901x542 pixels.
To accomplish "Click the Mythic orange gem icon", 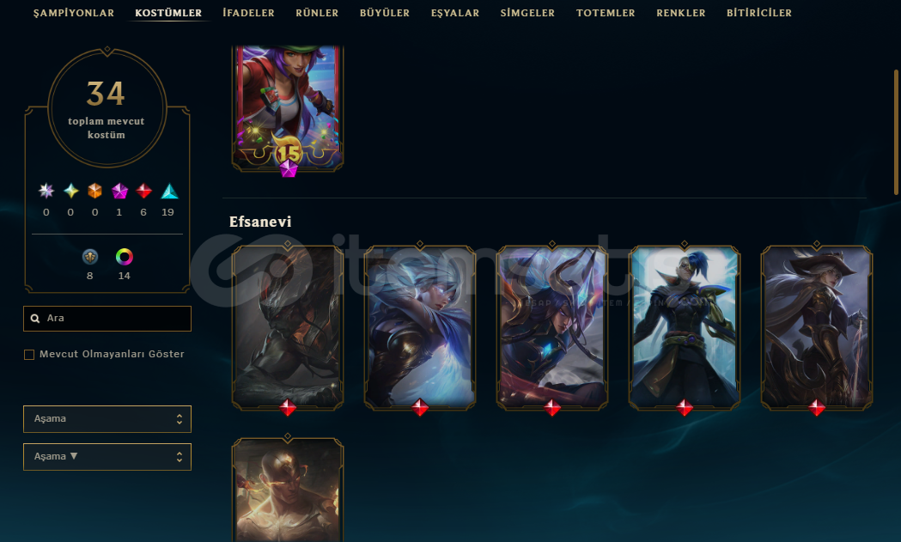I will (94, 191).
